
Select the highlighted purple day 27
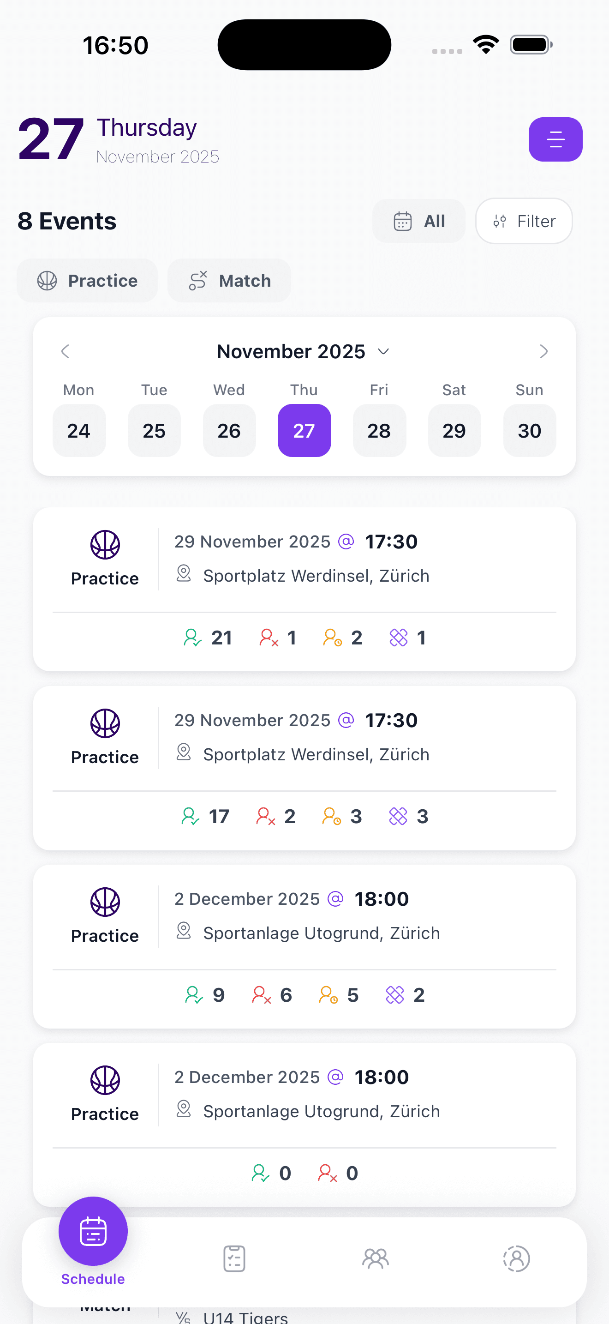point(304,430)
